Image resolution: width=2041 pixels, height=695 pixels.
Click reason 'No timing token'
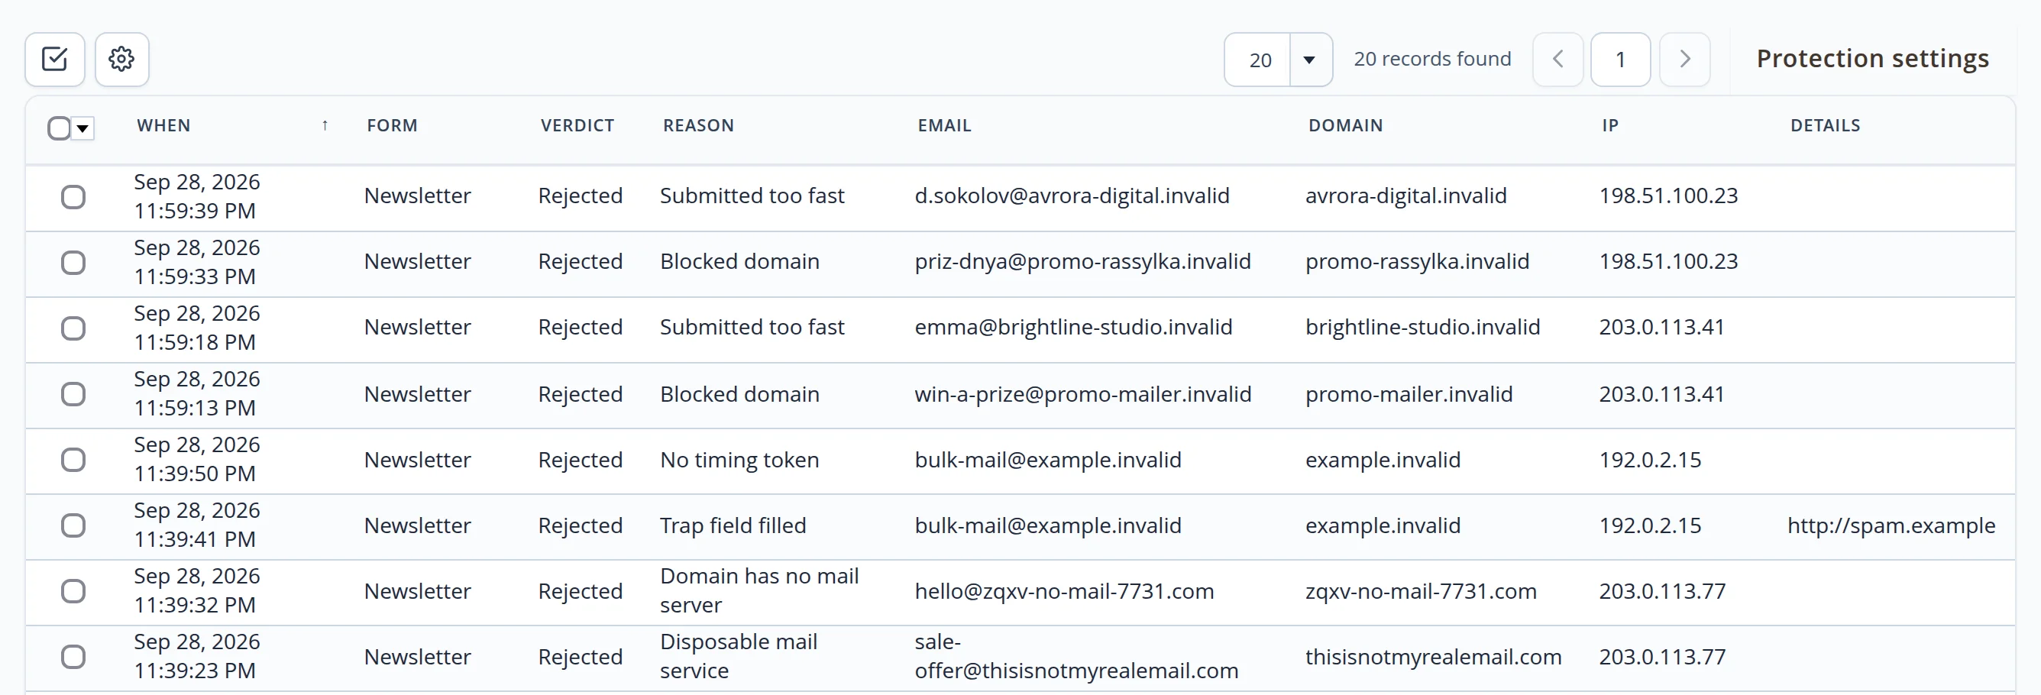[x=739, y=460]
